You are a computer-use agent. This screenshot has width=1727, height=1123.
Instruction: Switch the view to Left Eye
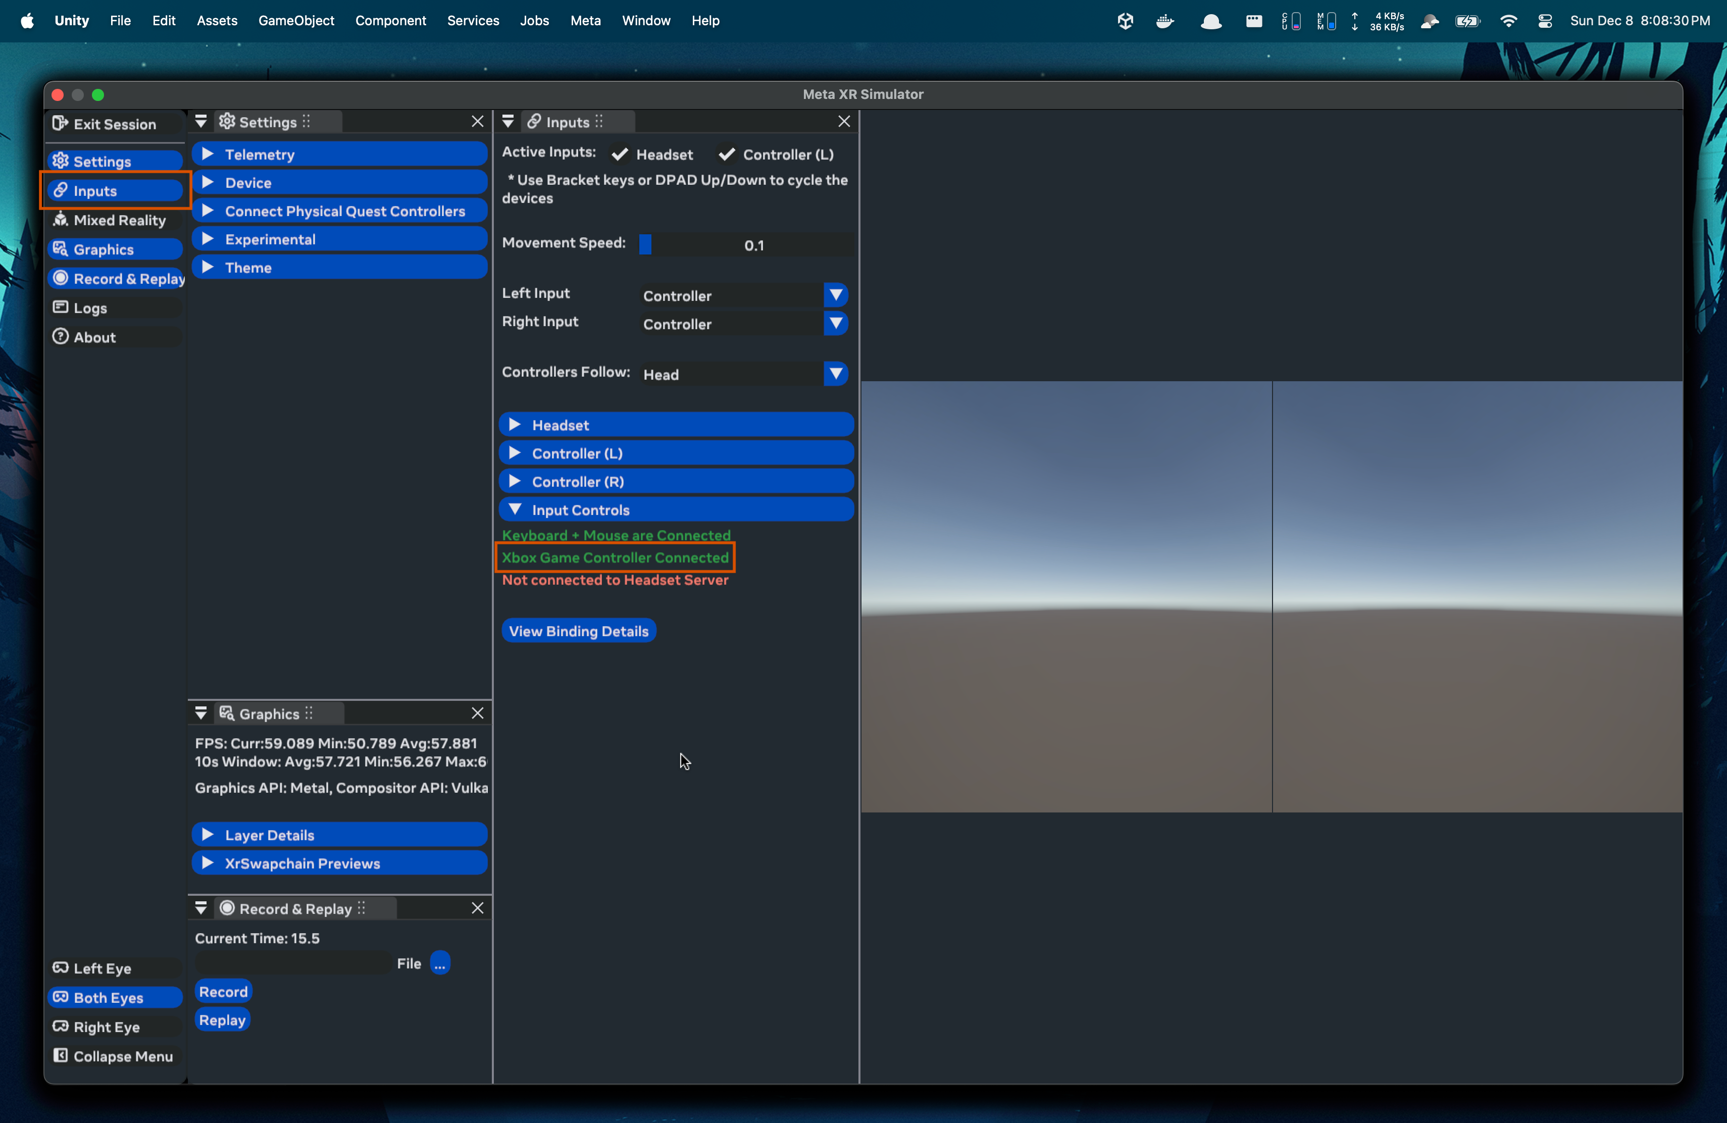click(101, 968)
